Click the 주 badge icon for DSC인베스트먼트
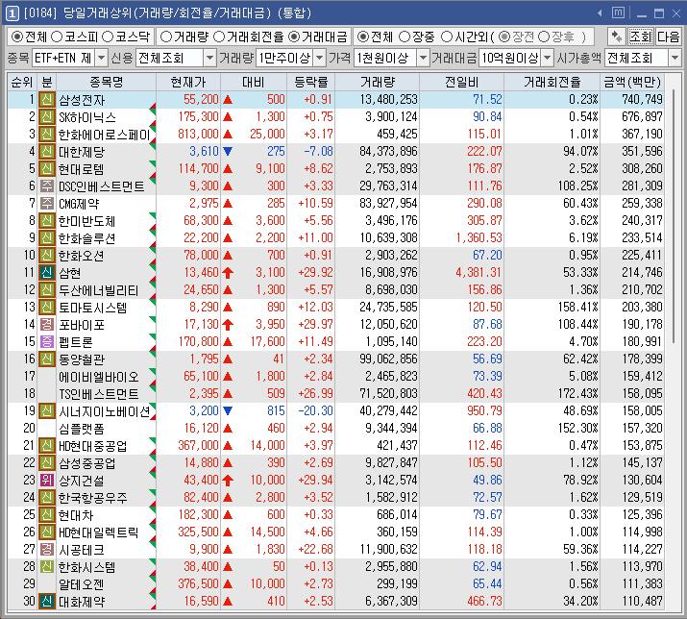 coord(46,186)
